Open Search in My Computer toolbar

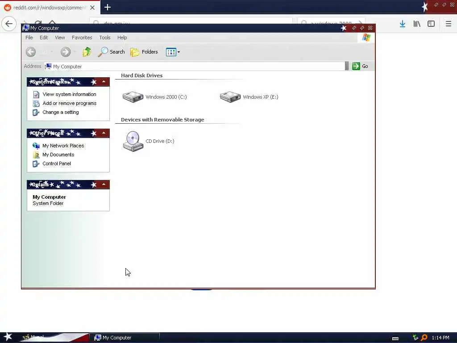click(111, 52)
